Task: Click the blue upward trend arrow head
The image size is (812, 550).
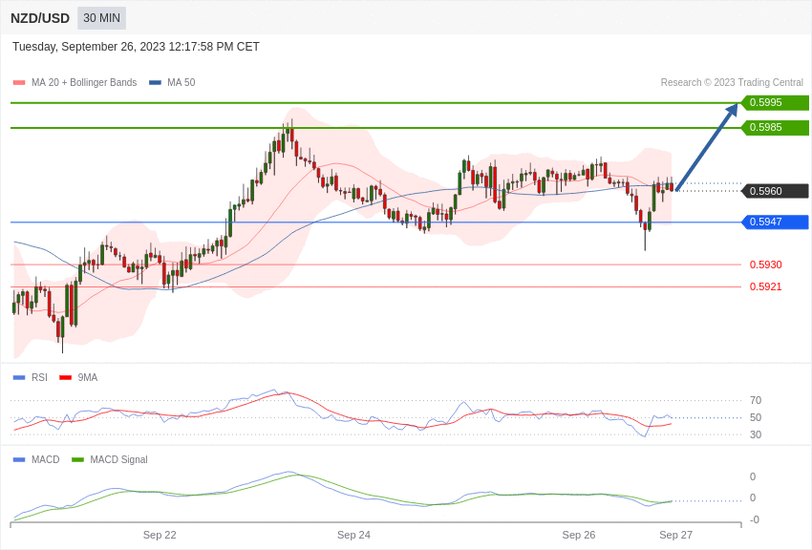Action: 733,110
